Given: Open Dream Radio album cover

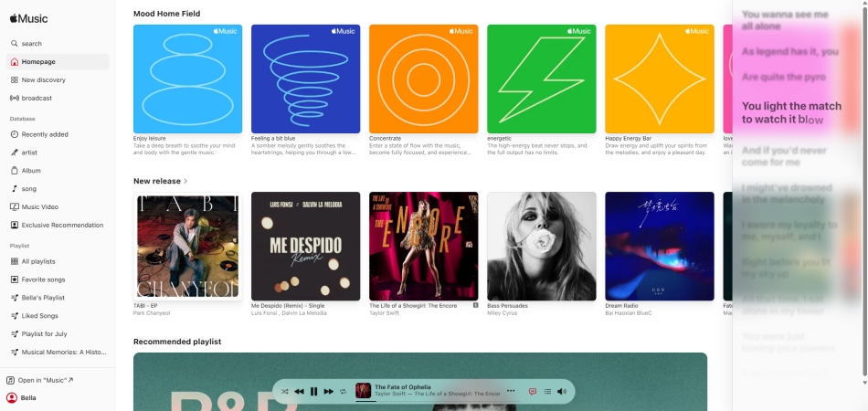Looking at the screenshot, I should coord(660,247).
